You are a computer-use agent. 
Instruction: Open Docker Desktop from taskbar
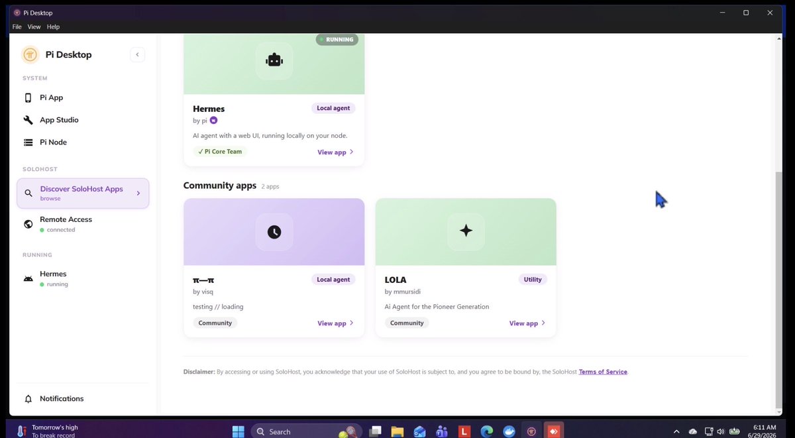(509, 431)
